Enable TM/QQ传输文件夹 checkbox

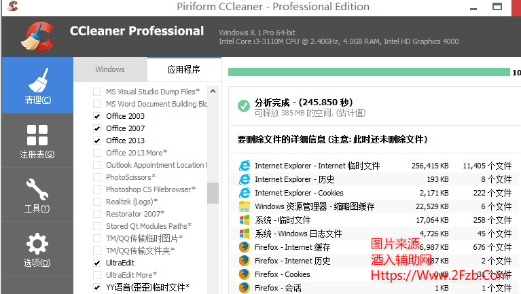pos(97,251)
